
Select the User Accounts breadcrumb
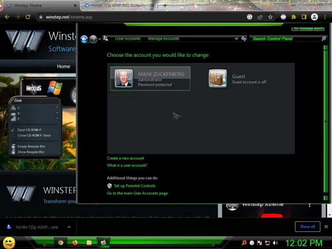point(128,39)
